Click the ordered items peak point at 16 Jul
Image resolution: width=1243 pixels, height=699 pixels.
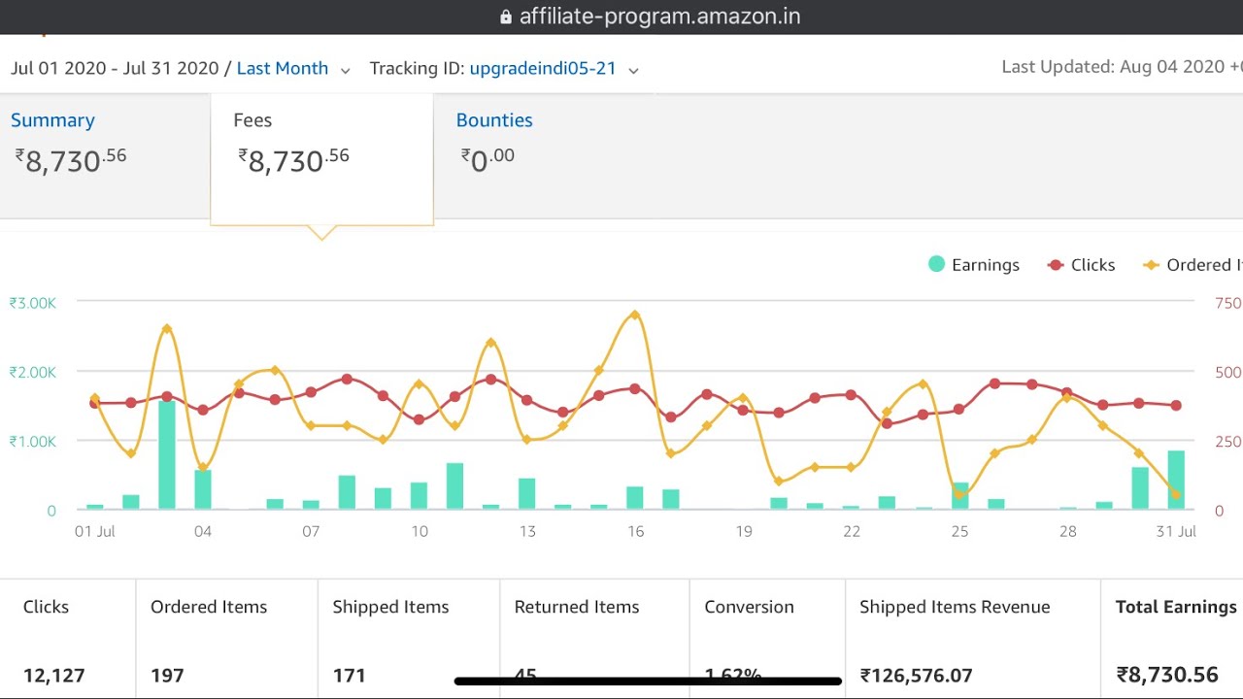click(635, 315)
